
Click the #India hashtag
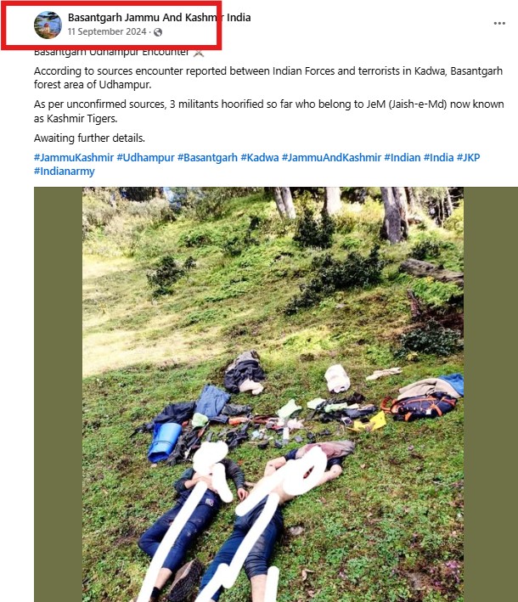438,157
